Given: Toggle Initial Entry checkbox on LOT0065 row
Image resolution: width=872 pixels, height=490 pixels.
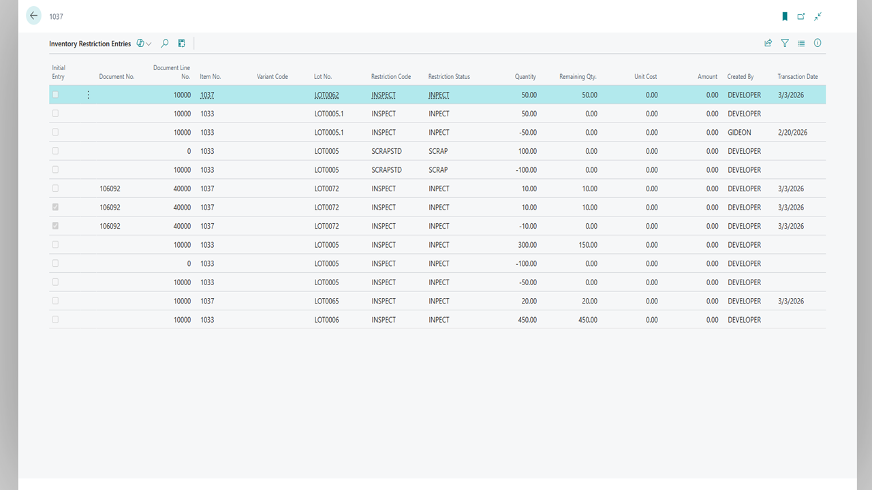Looking at the screenshot, I should [x=56, y=301].
